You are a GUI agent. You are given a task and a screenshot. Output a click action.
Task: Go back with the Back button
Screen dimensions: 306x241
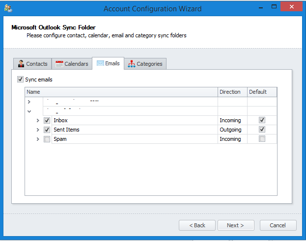tap(196, 225)
